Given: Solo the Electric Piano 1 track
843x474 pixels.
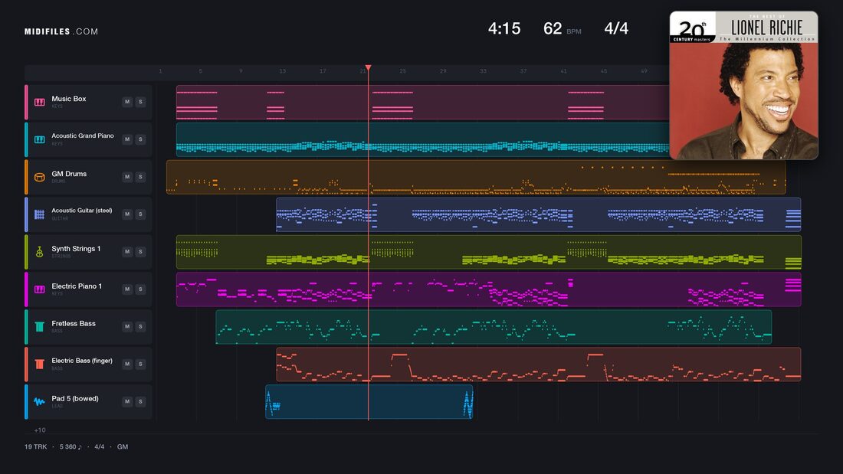Looking at the screenshot, I should point(140,289).
